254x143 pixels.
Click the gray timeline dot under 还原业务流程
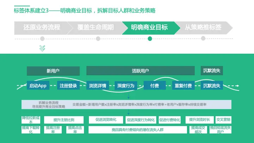(42, 39)
